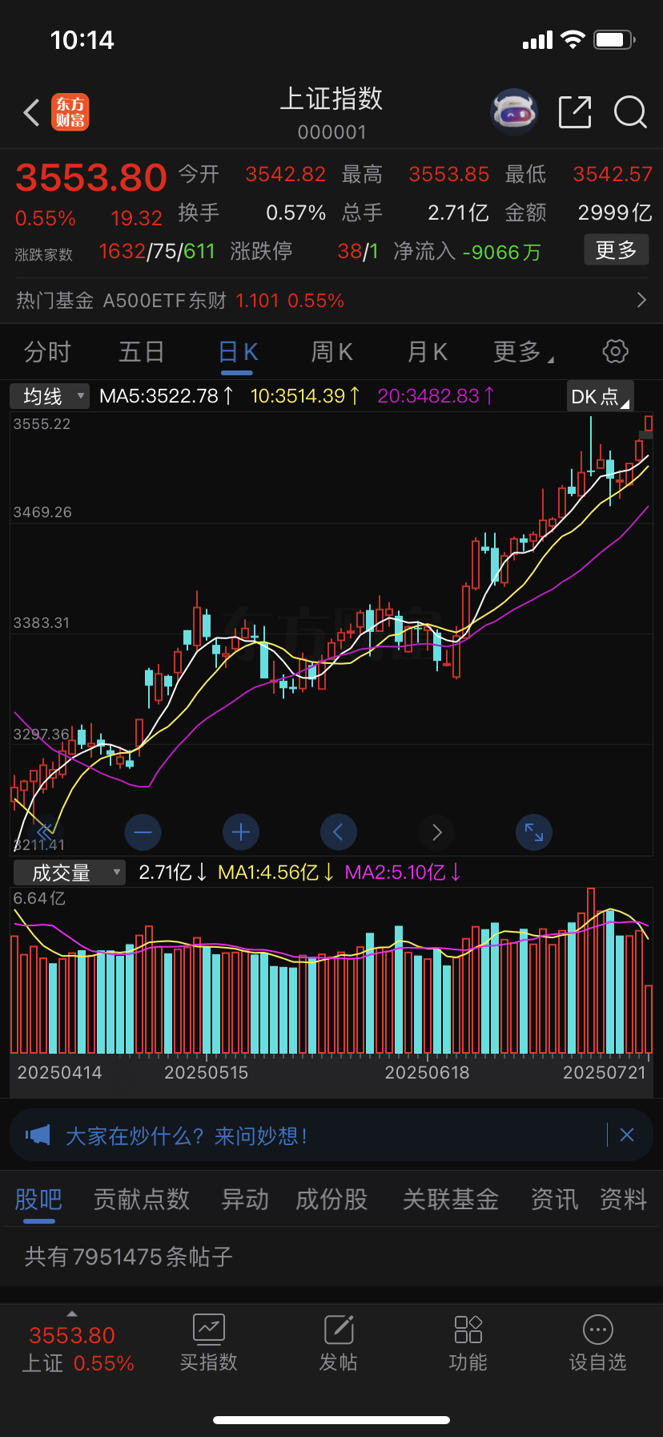Tap the 净流入 -9066万 value
Screen dimensions: 663x1437
[501, 252]
